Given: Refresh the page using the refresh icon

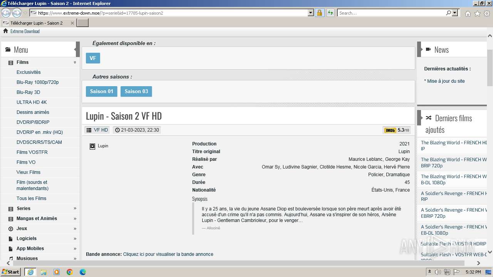Looking at the screenshot, I should point(330,13).
